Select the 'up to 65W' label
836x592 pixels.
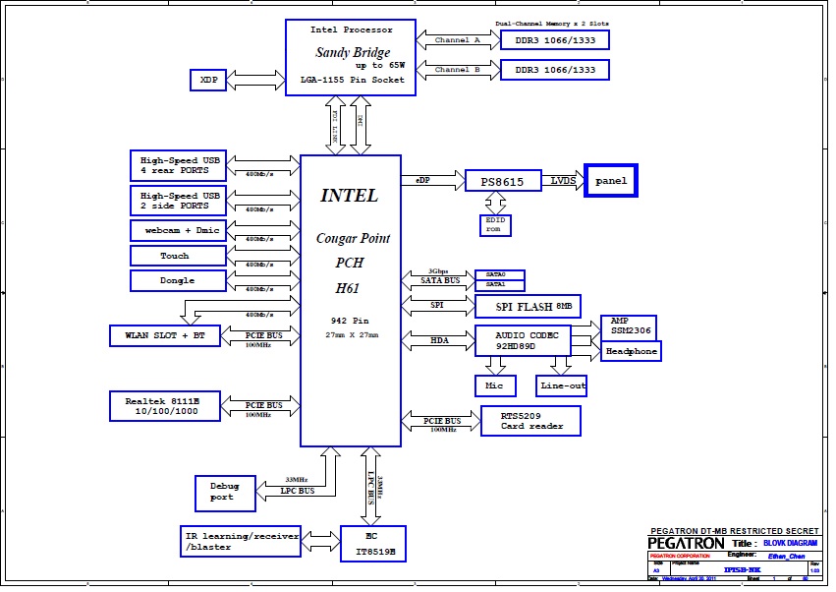click(380, 66)
